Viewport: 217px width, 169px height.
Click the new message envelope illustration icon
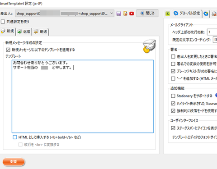tap(149, 46)
